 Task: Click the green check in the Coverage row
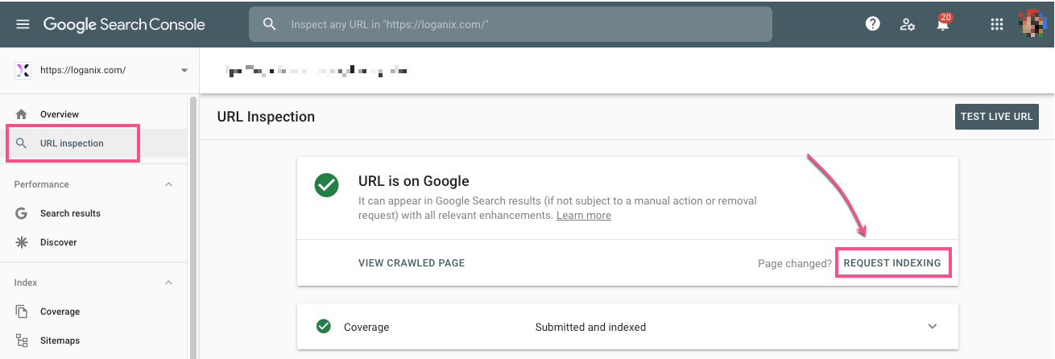[324, 327]
